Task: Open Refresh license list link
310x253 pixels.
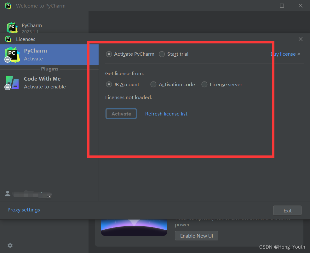Action: coord(166,114)
